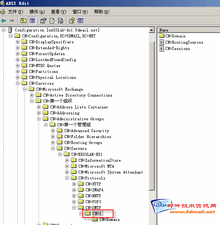
Task: Collapse CN=SMTP node
Action: (x=74, y=208)
